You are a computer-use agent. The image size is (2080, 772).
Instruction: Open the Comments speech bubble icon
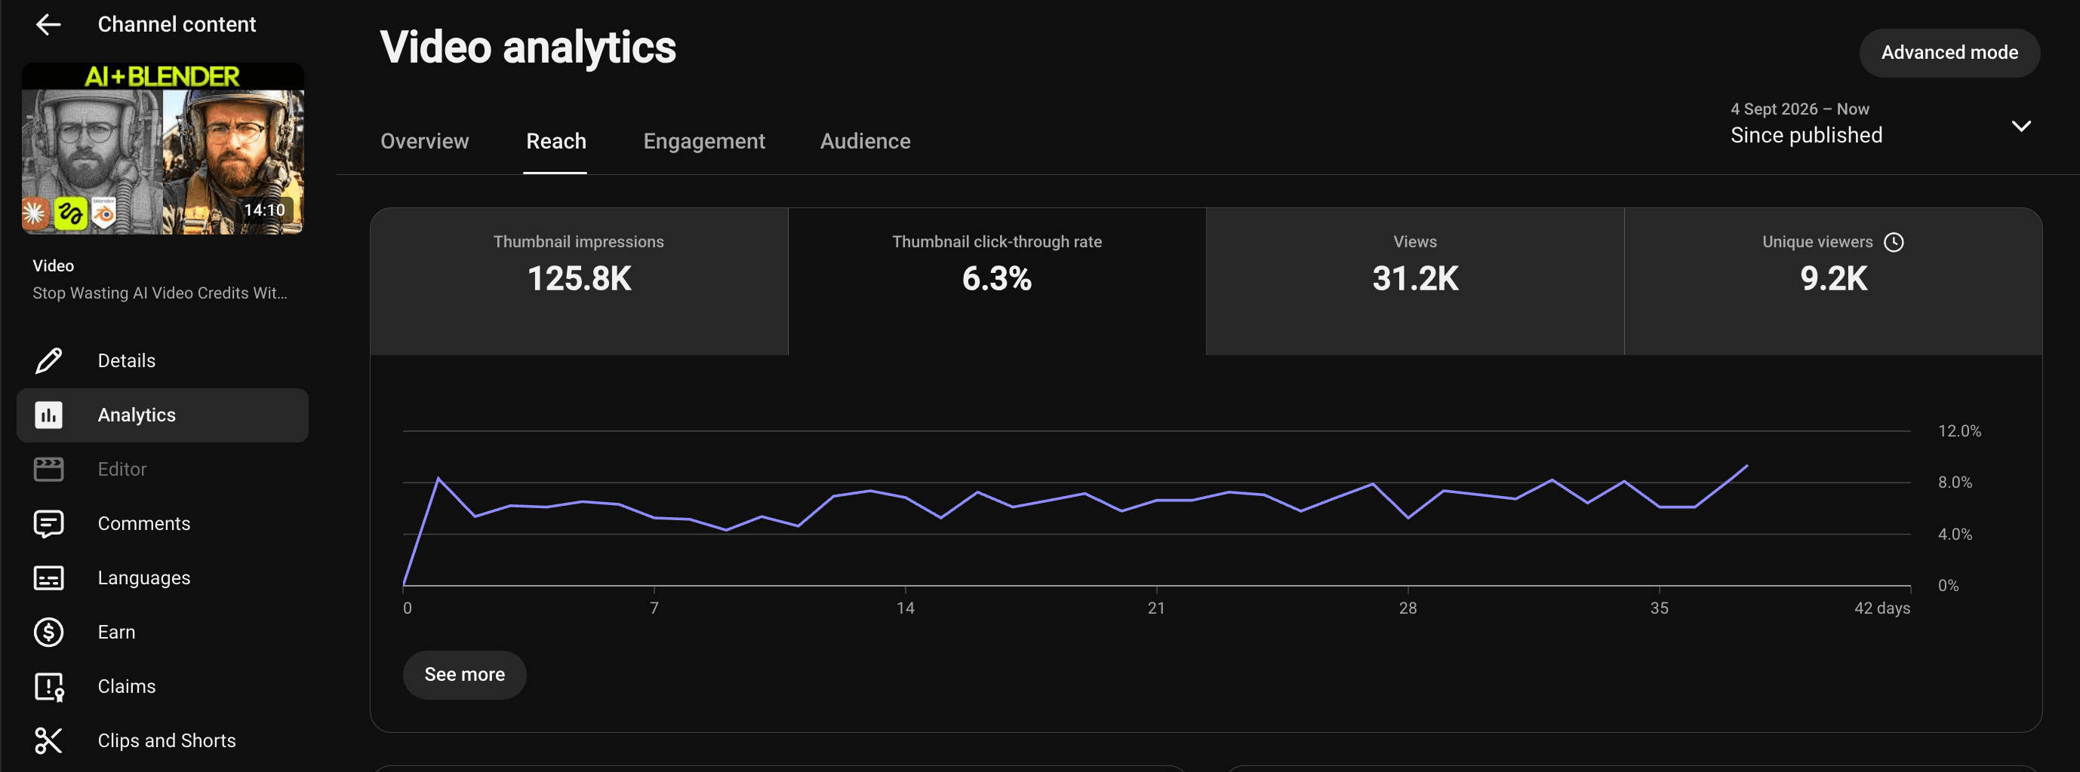(48, 525)
